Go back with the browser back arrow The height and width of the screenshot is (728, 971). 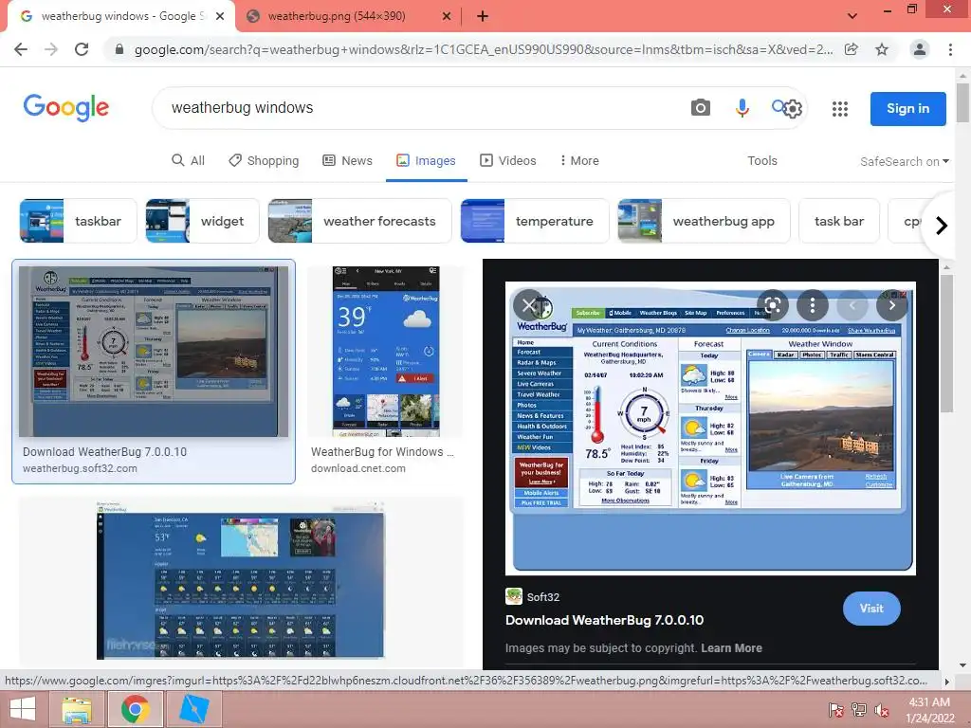[x=21, y=49]
